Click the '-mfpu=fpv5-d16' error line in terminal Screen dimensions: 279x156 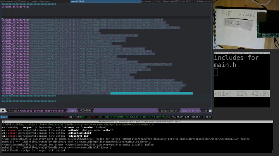(45, 136)
